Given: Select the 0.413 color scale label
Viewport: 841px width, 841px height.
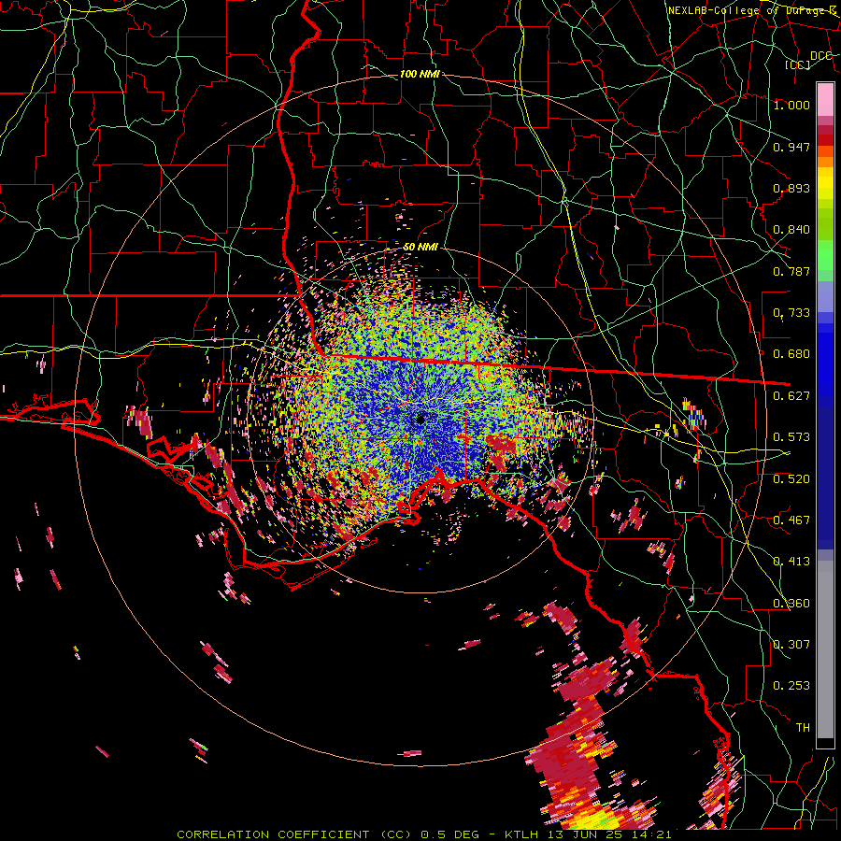Looking at the screenshot, I should (x=791, y=562).
